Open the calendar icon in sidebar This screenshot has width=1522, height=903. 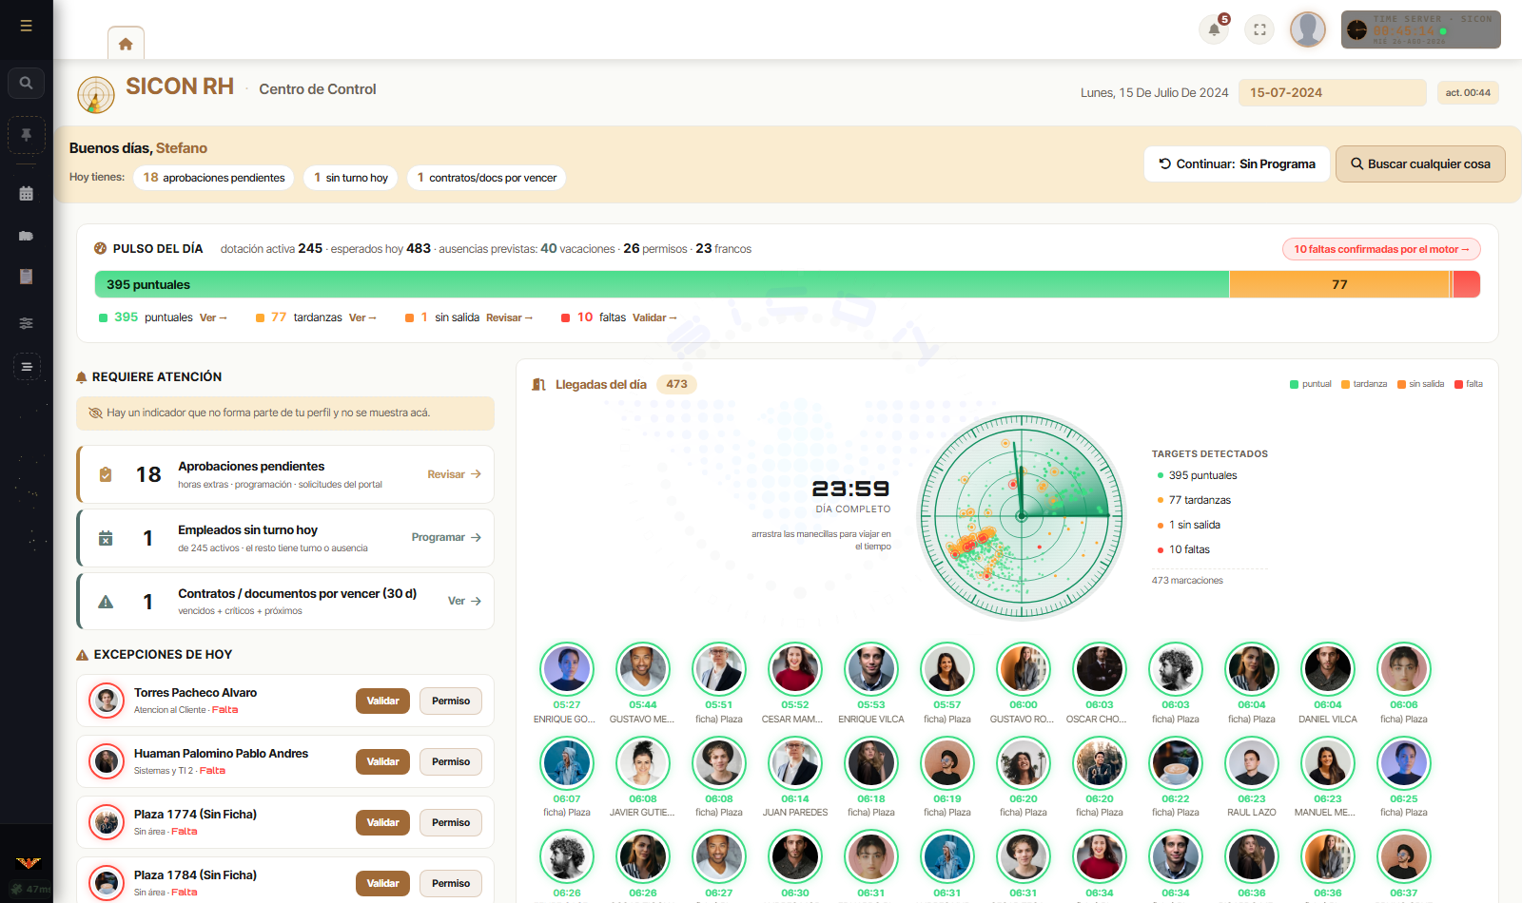[27, 193]
